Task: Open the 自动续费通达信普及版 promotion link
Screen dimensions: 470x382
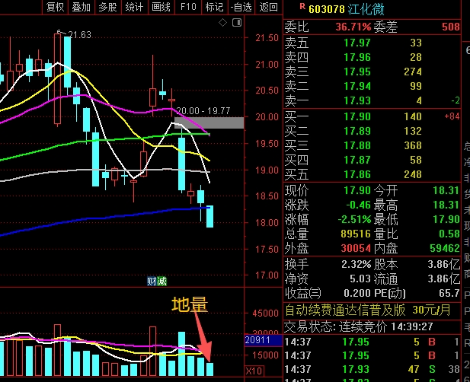Action: (x=367, y=310)
